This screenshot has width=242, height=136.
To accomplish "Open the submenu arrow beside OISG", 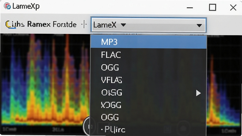I will (x=198, y=93).
